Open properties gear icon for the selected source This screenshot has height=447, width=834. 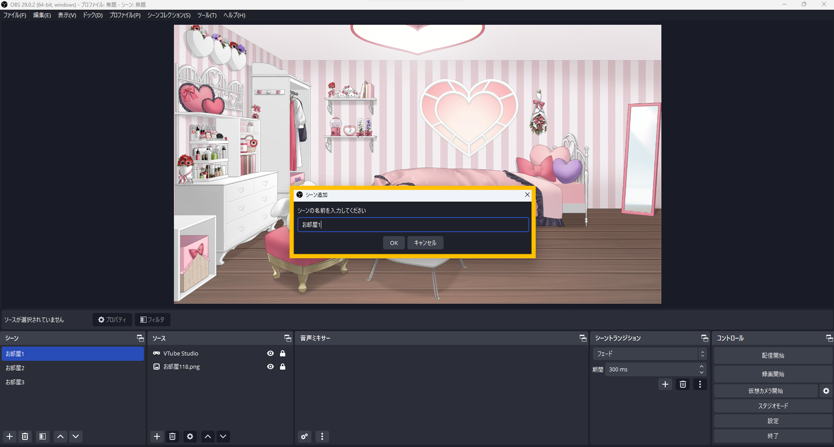pyautogui.click(x=190, y=437)
